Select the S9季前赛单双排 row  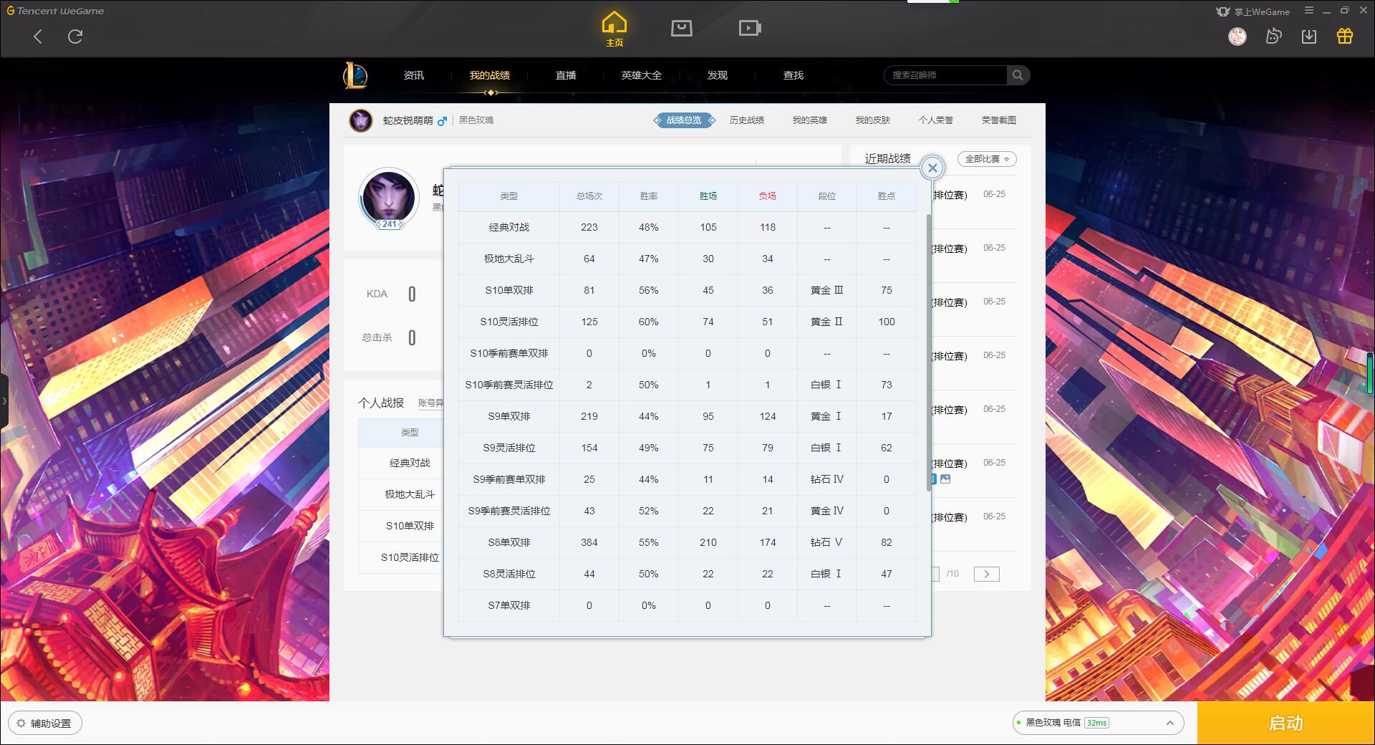pos(687,479)
